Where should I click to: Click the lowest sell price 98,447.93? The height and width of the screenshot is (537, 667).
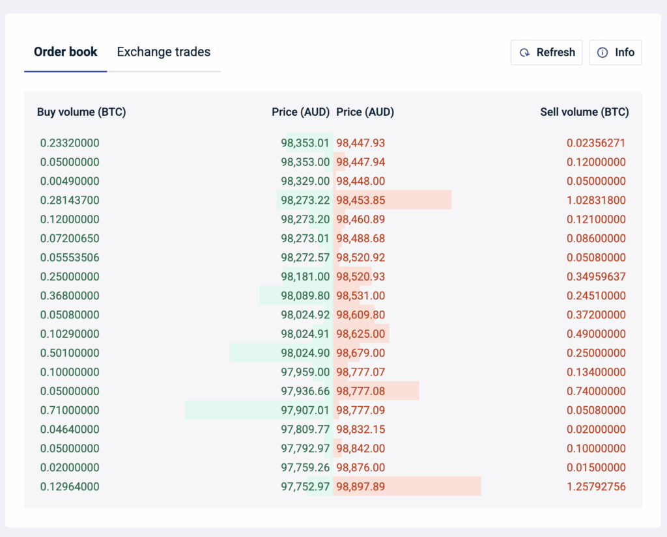360,143
